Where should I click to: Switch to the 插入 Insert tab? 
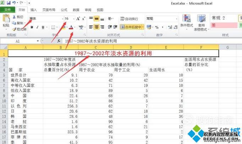point(34,10)
